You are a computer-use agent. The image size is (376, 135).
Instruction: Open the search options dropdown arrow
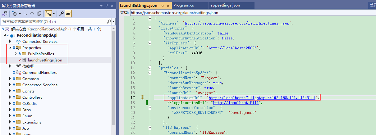point(113,22)
